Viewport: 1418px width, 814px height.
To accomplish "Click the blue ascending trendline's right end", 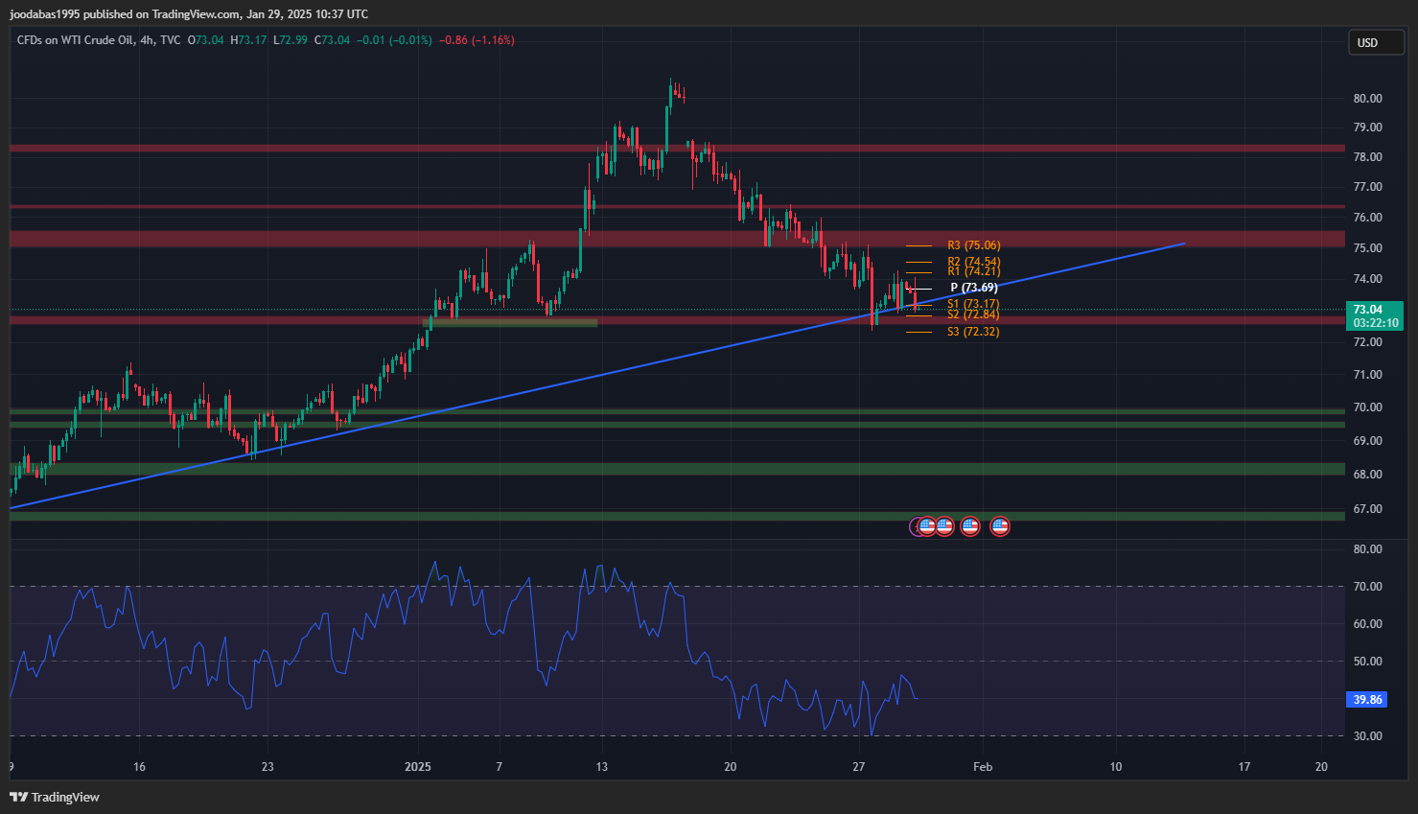I will [x=1183, y=244].
